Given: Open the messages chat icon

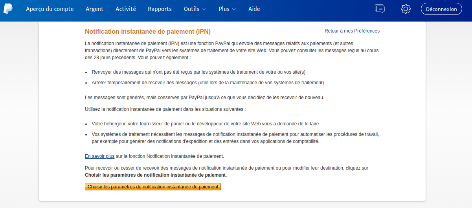Looking at the screenshot, I should coord(380,9).
